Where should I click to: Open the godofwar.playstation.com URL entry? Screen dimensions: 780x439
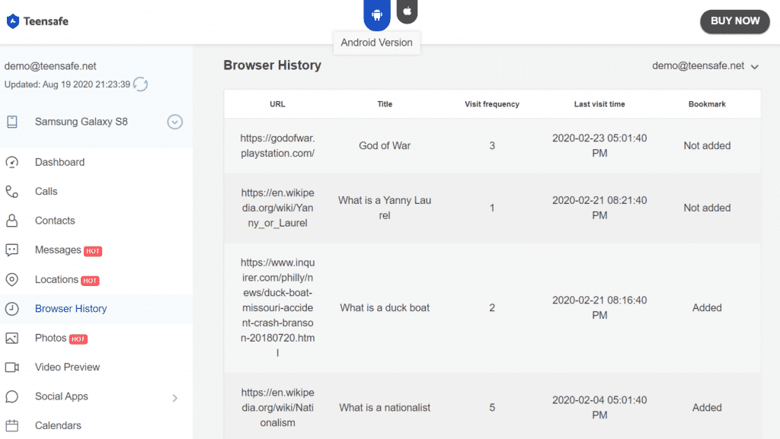[277, 145]
